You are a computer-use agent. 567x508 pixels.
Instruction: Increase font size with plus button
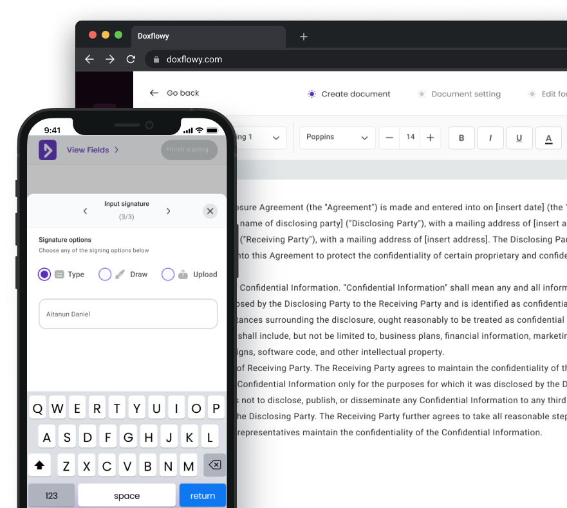431,138
